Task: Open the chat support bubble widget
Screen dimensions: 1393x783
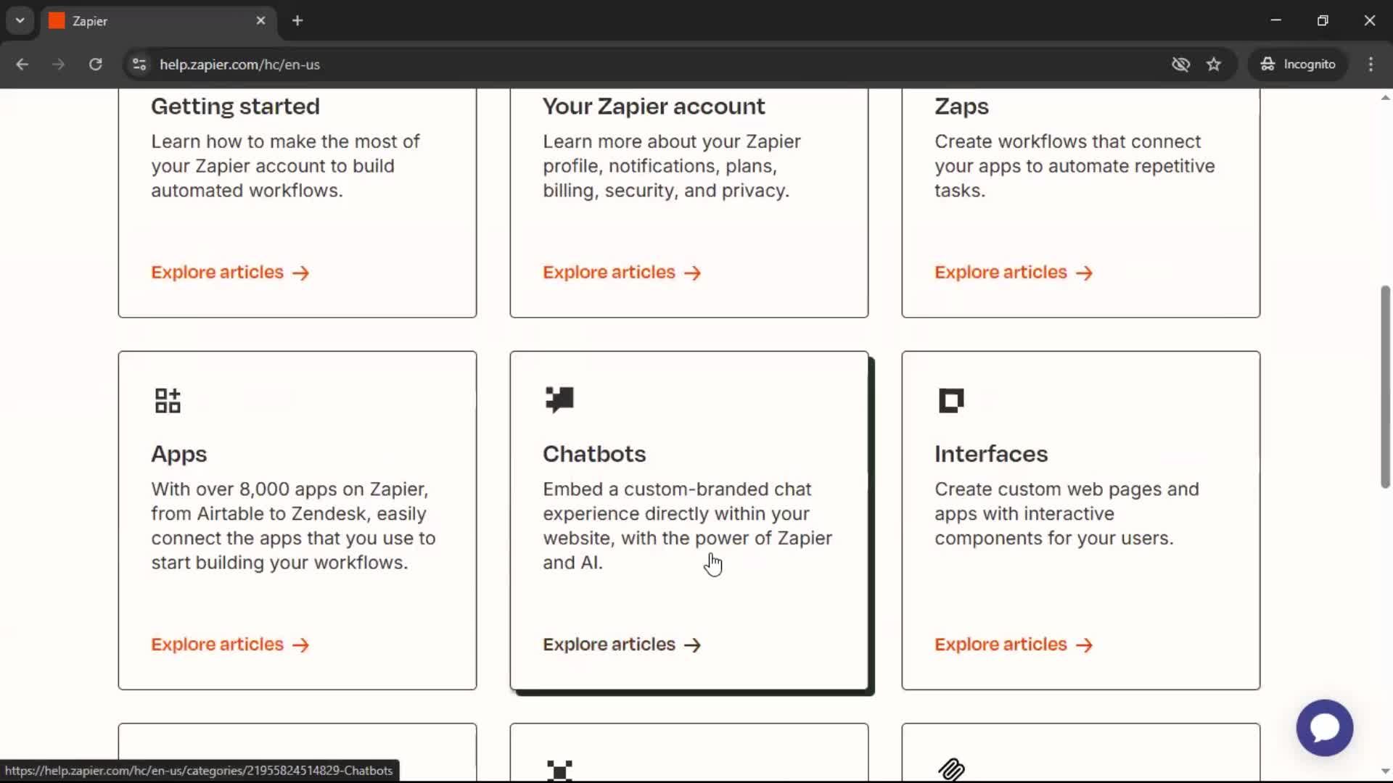Action: pos(1325,727)
